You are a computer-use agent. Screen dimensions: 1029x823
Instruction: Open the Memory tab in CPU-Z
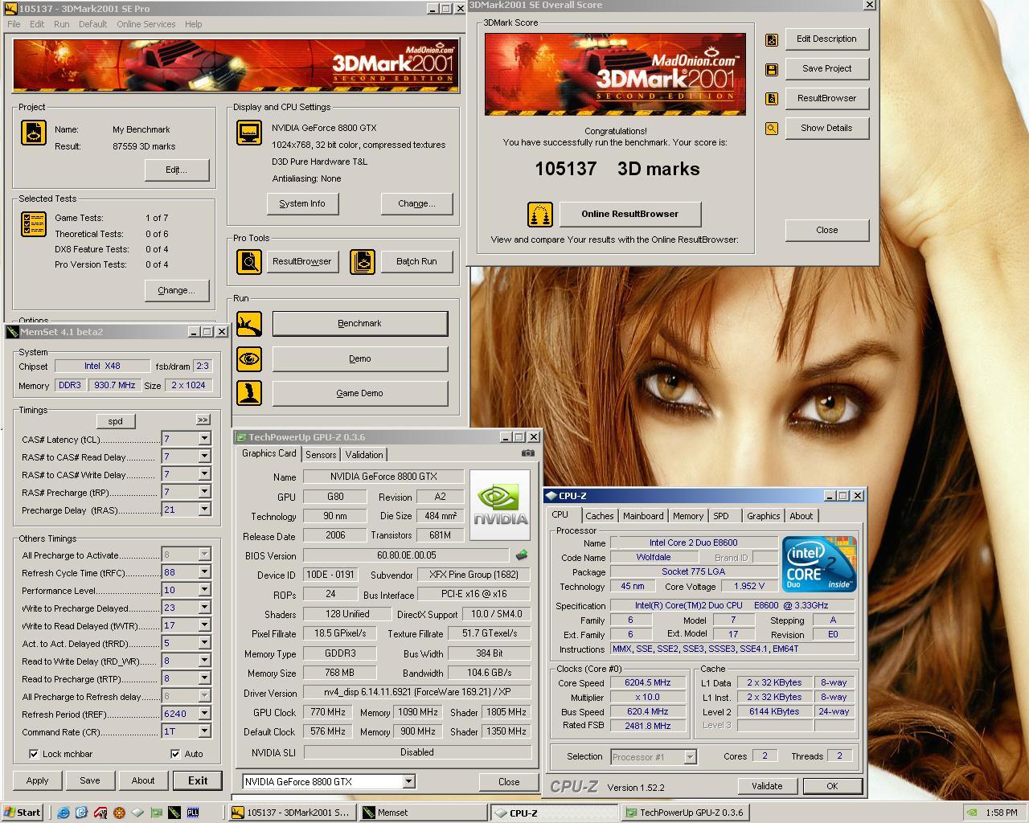point(687,516)
